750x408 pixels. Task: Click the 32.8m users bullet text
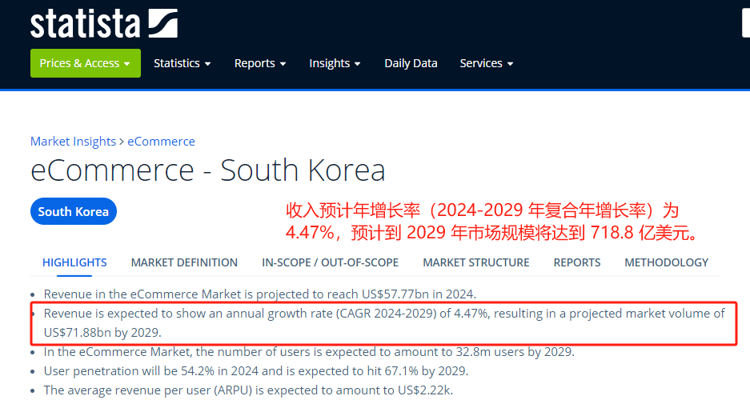tap(309, 351)
